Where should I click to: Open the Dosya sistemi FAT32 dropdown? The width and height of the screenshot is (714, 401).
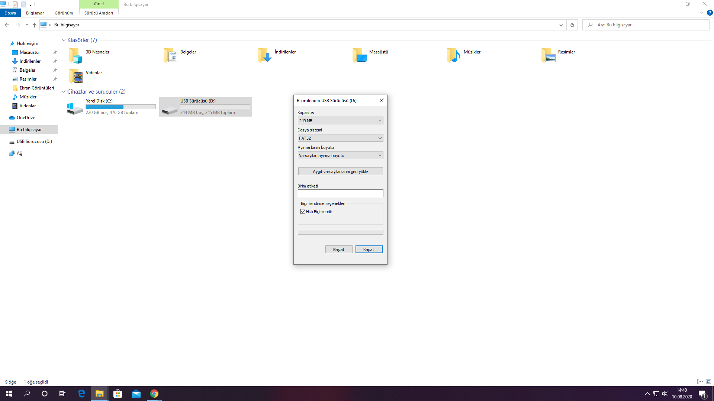[x=340, y=138]
